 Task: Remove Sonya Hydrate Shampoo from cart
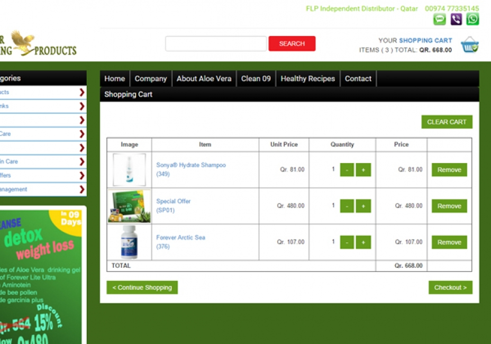click(449, 169)
